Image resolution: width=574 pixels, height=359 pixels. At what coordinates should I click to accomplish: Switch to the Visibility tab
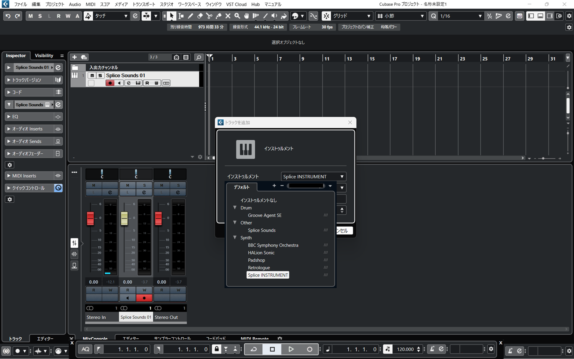point(44,56)
